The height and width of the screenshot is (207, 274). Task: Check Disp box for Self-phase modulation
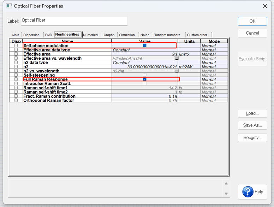point(16,46)
